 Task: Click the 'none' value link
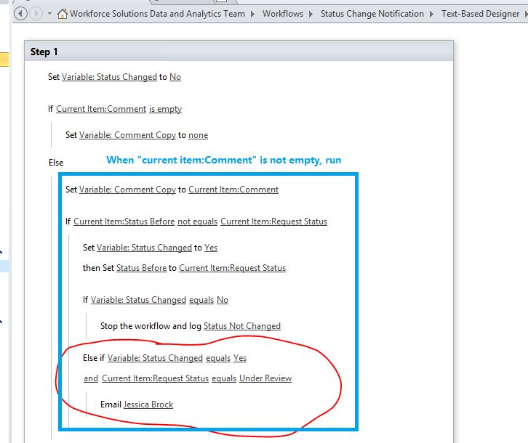click(198, 135)
